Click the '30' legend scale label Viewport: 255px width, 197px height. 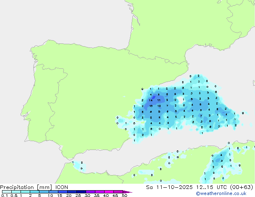(87, 195)
